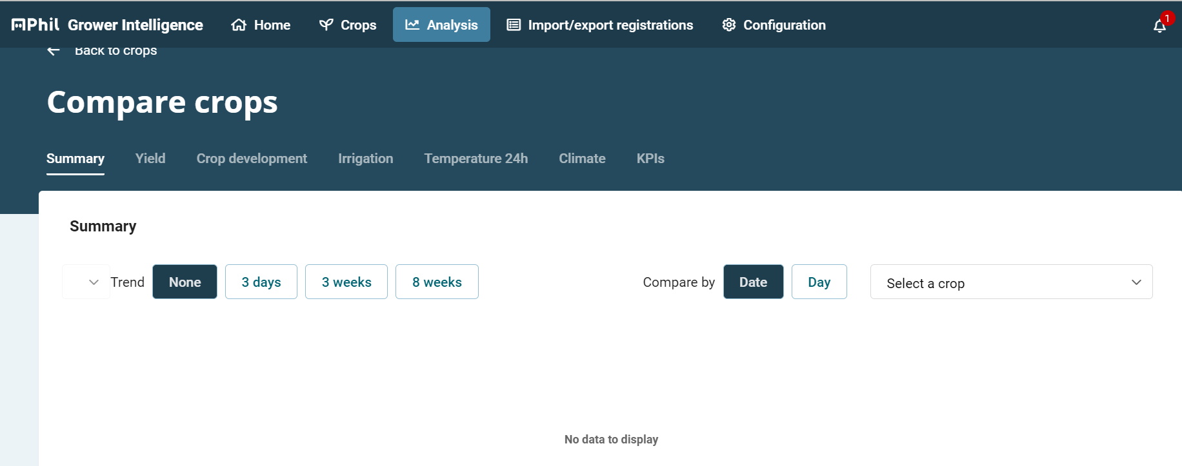This screenshot has height=466, width=1182.
Task: Open Import/export registrations menu
Action: (600, 25)
